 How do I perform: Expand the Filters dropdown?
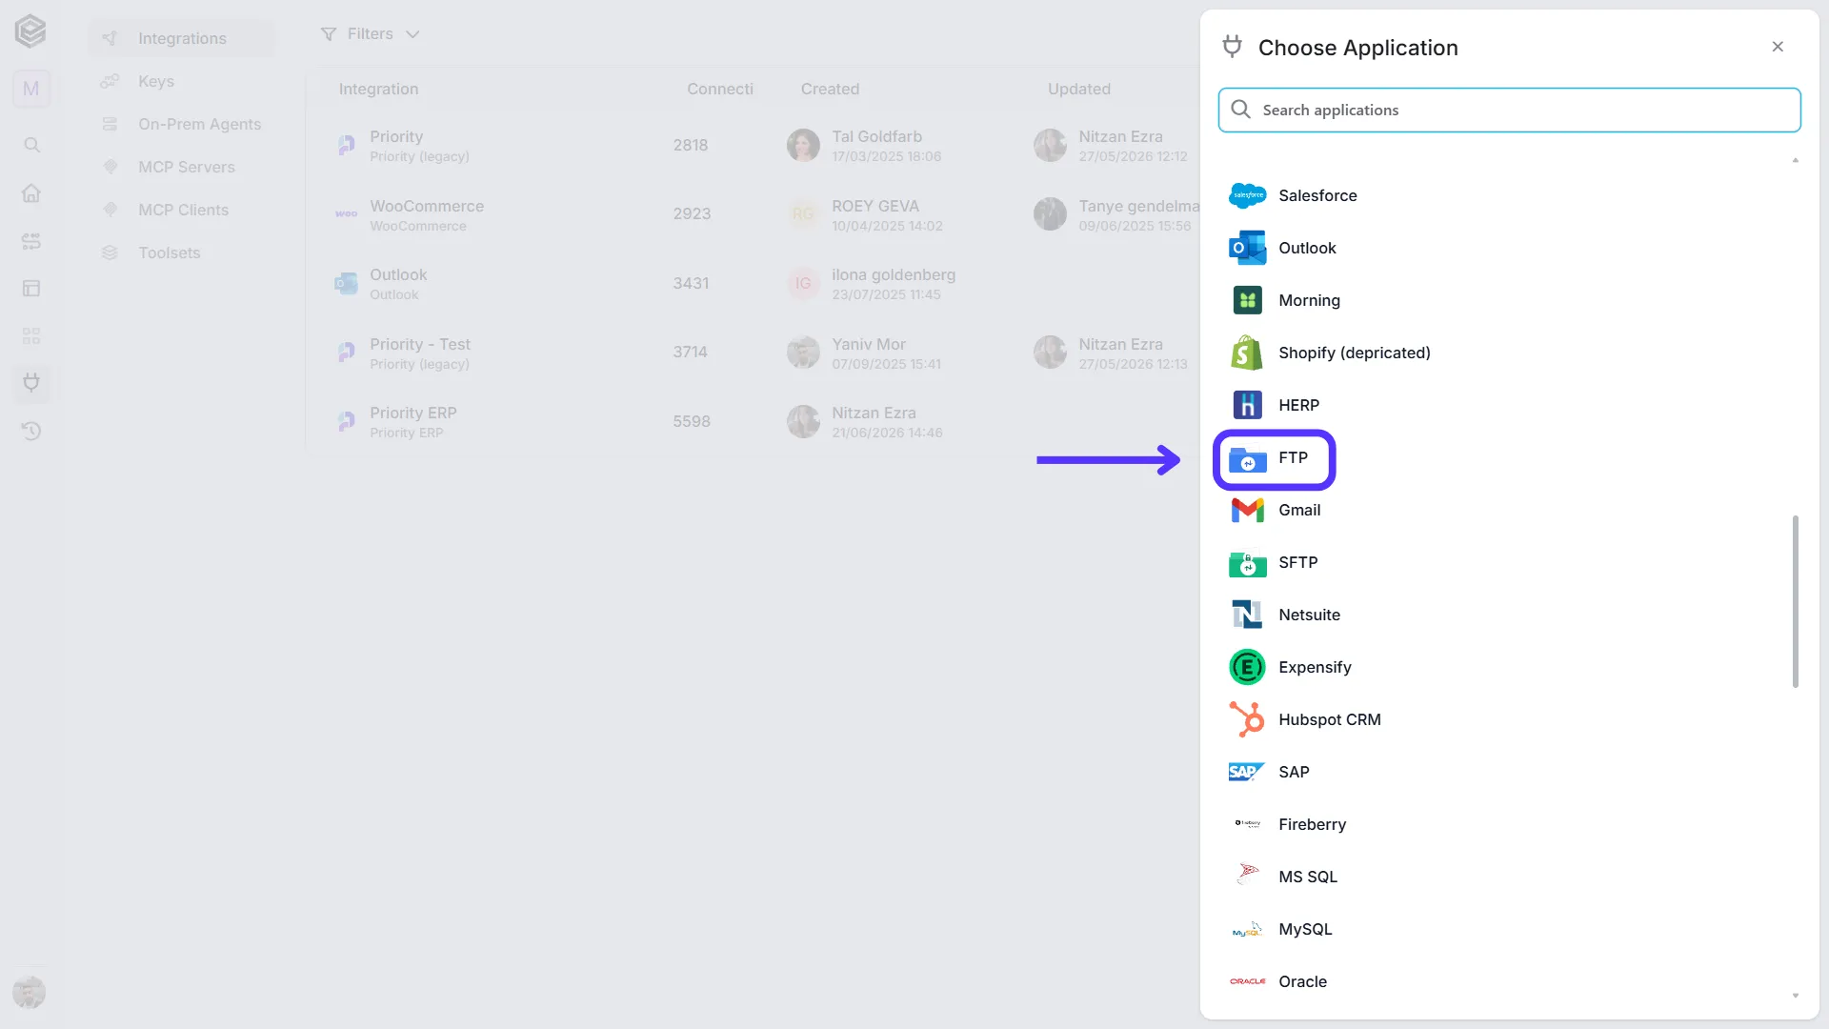(370, 34)
